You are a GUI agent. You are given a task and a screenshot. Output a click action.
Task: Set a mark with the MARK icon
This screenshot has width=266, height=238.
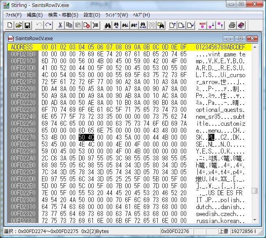pyautogui.click(x=202, y=25)
